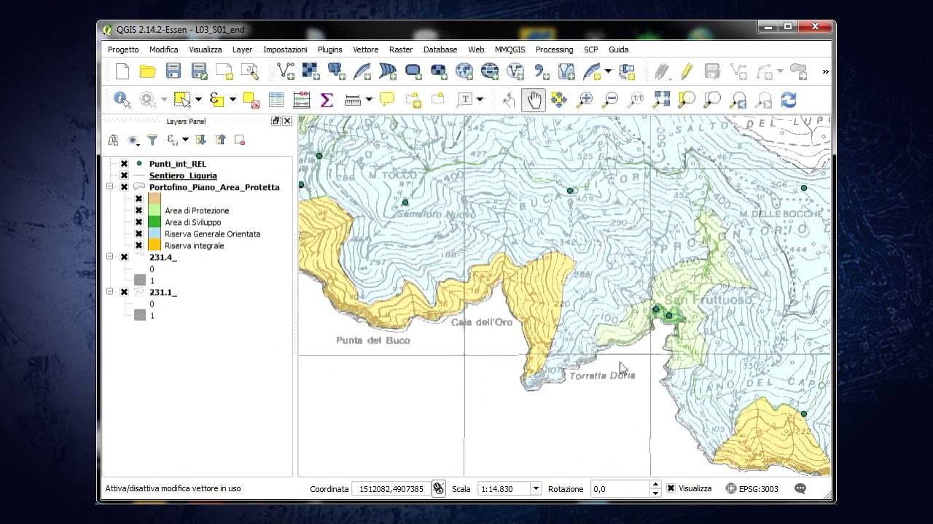933x524 pixels.
Task: Add a raster layer
Action: (x=311, y=71)
